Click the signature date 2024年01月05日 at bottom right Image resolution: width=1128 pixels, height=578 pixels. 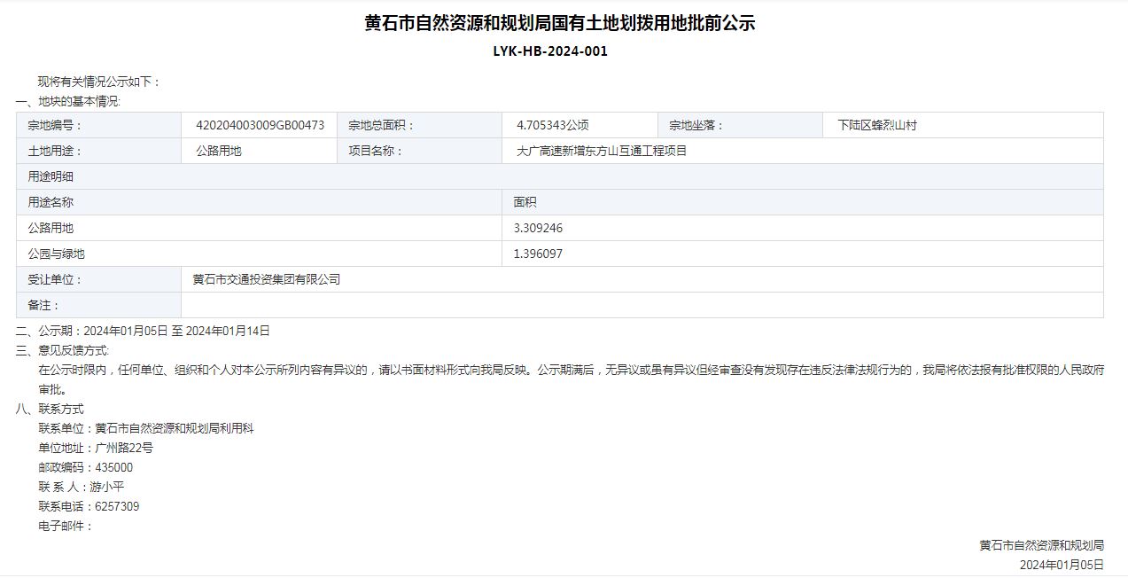click(1062, 565)
